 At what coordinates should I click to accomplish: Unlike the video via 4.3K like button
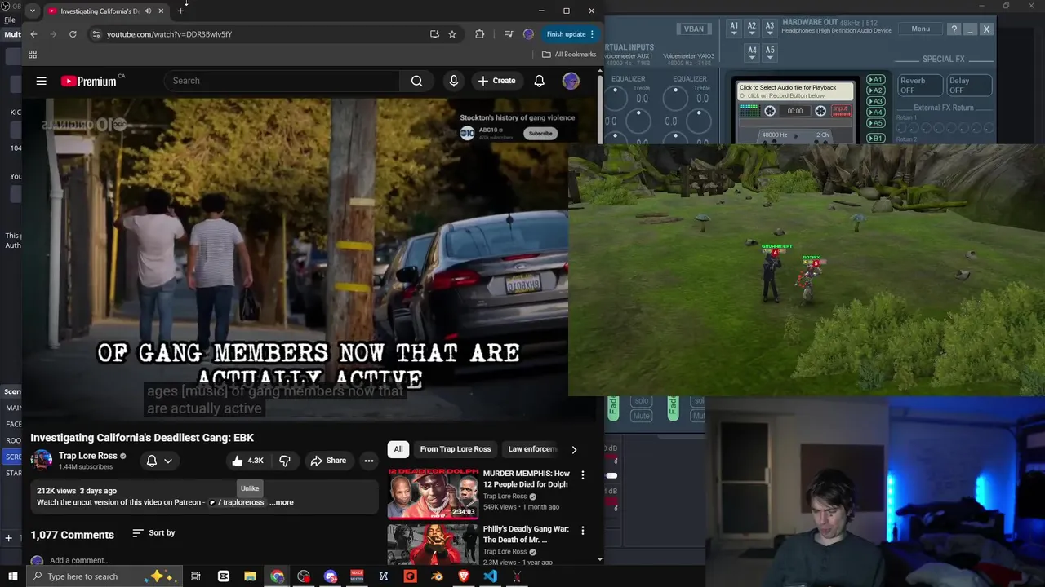tap(247, 461)
